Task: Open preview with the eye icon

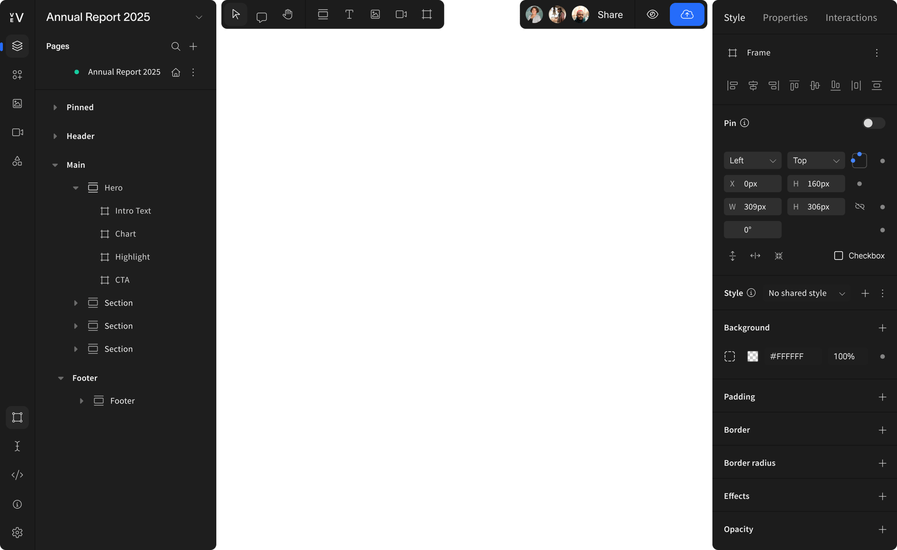Action: coord(652,14)
